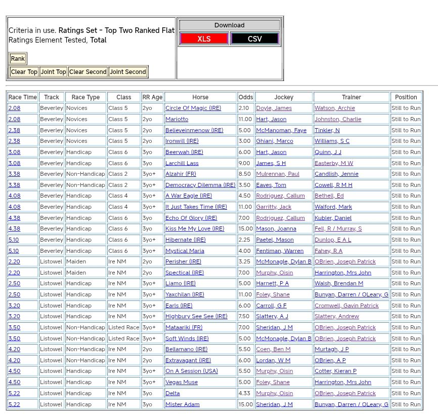The width and height of the screenshot is (438, 417).
Task: Select the Joint Top filter
Action: [x=53, y=72]
